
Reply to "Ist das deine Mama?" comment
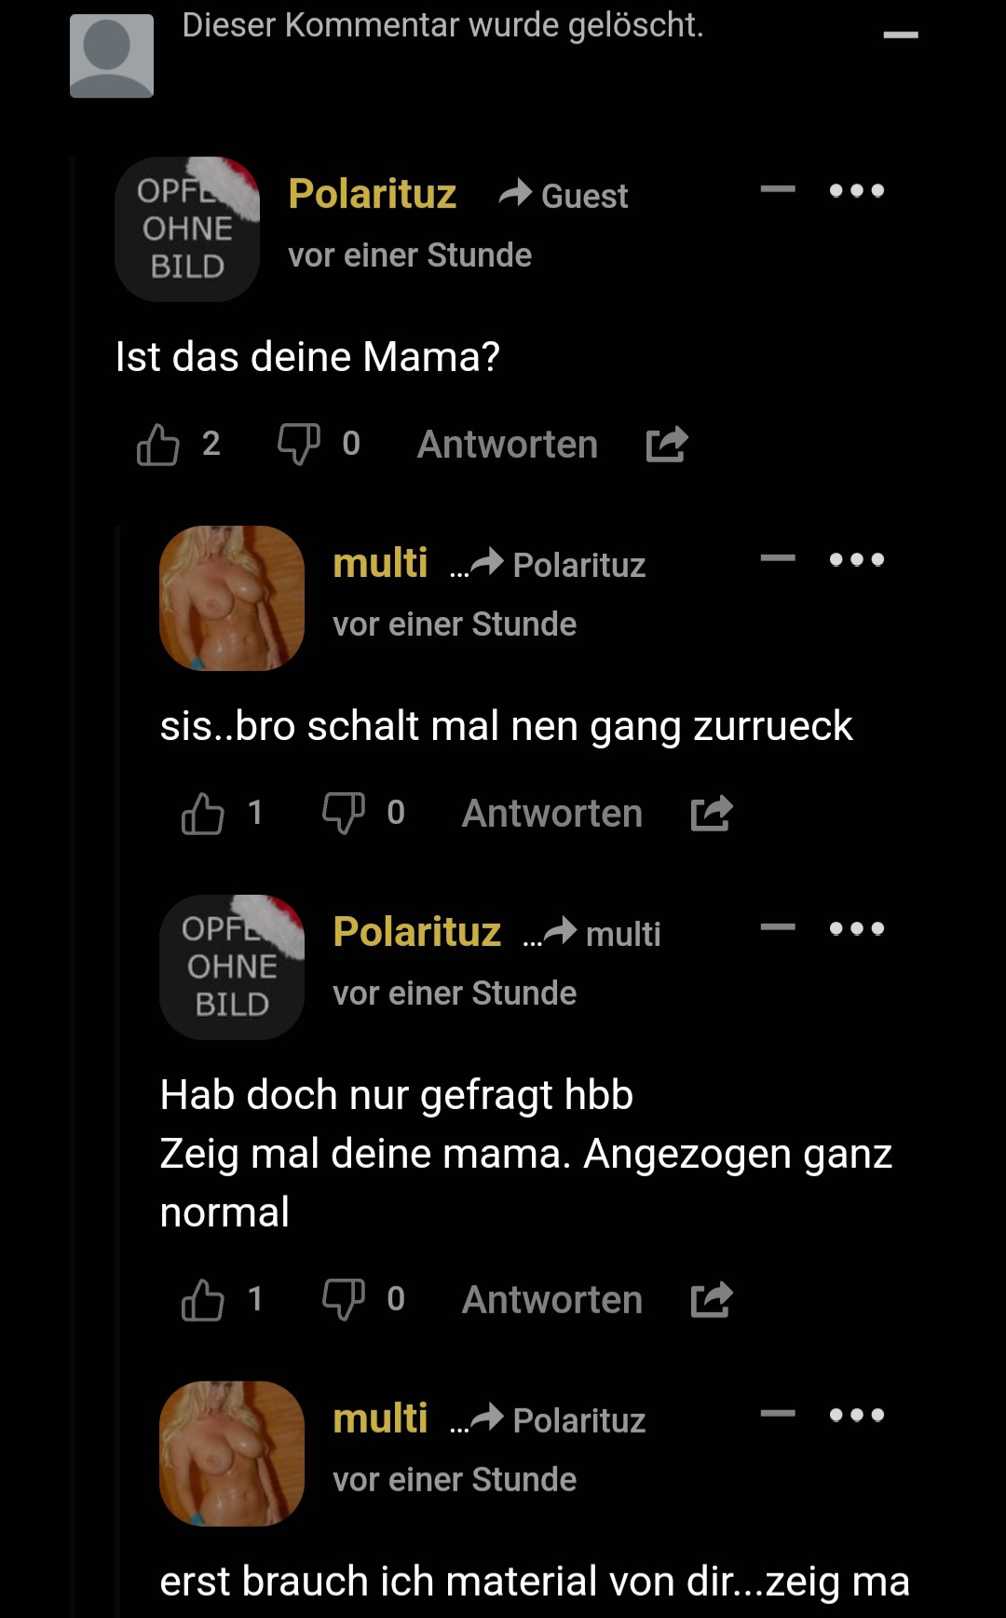point(508,445)
